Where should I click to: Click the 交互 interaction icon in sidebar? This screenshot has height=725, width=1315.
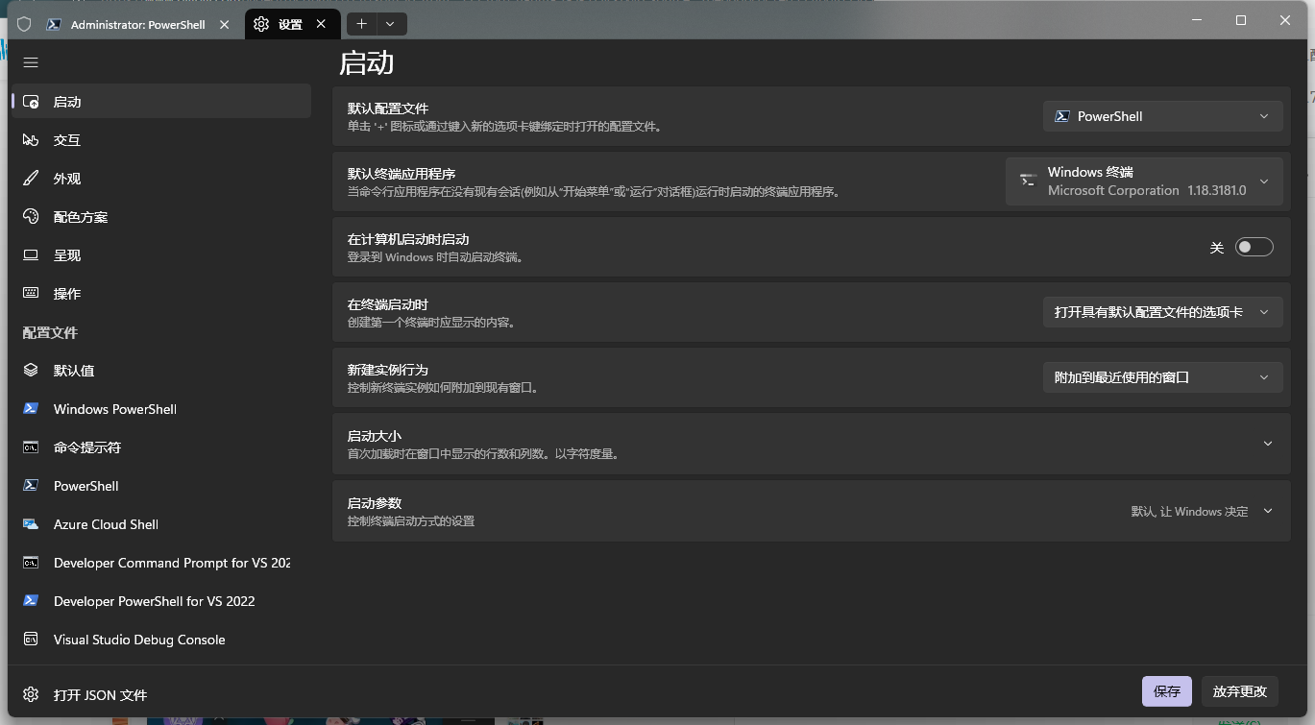pyautogui.click(x=31, y=140)
